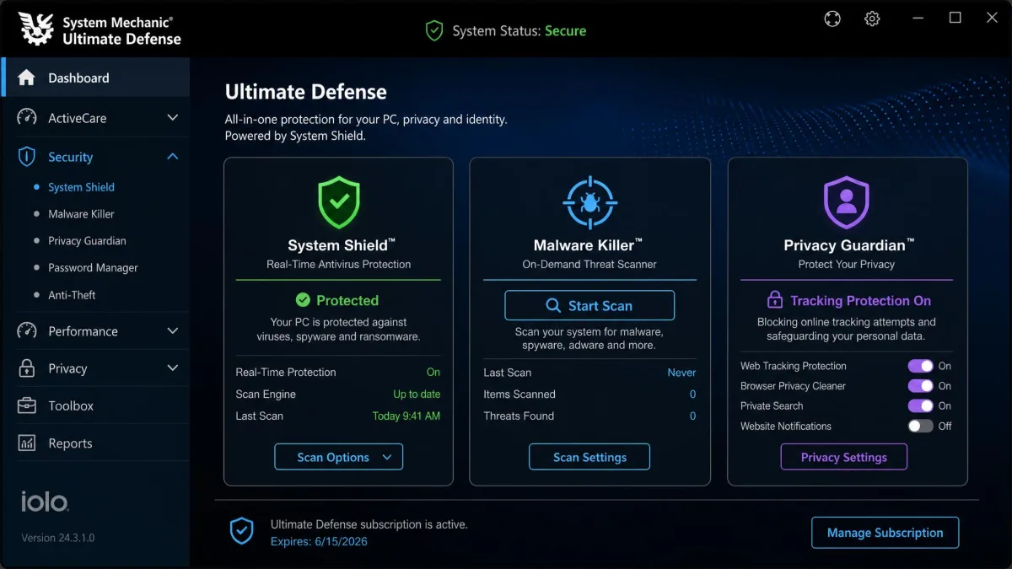The image size is (1012, 569).
Task: Click the Version 24.3.1.0 text
Action: [x=58, y=538]
